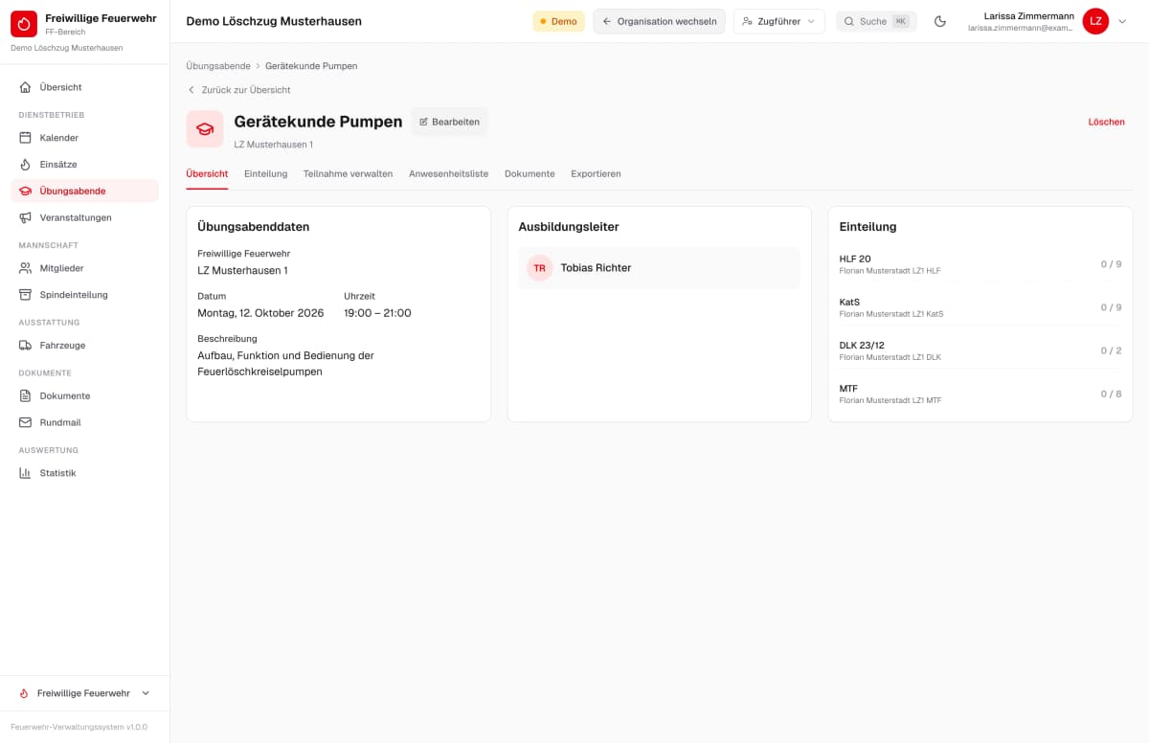Click the Übungsabende graduation cap sidebar icon

(x=26, y=191)
